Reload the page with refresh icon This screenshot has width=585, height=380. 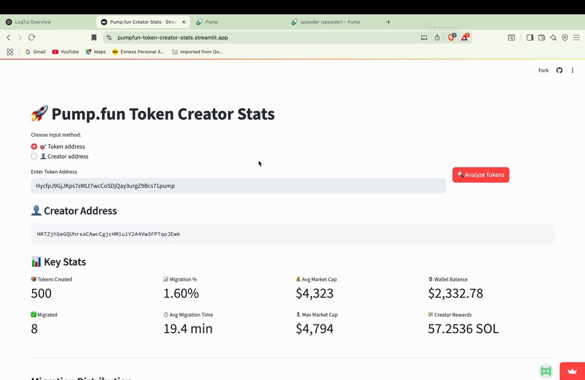pyautogui.click(x=32, y=37)
